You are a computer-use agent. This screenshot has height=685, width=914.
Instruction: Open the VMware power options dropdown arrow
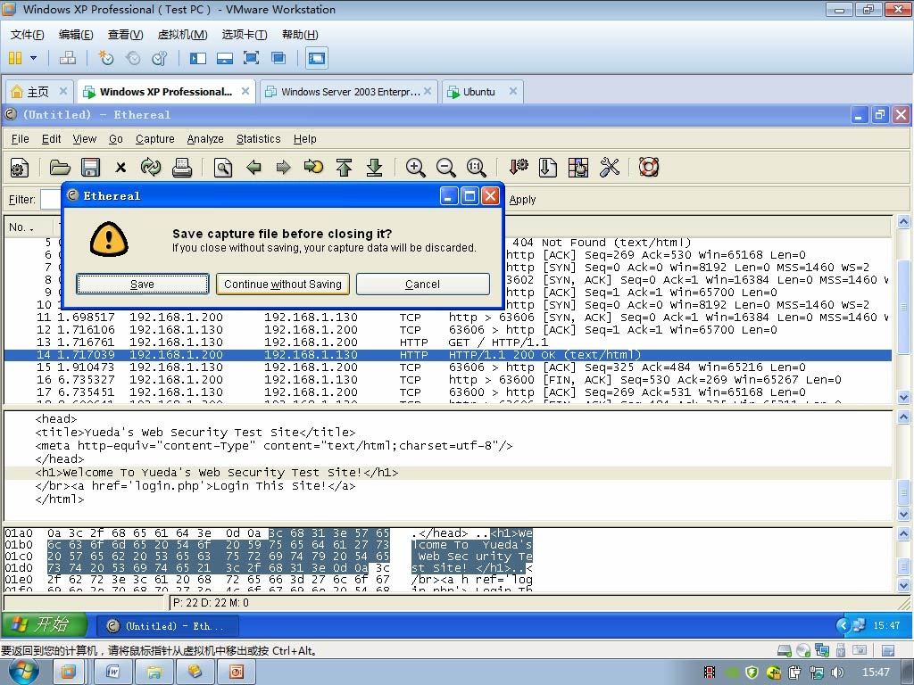click(33, 58)
